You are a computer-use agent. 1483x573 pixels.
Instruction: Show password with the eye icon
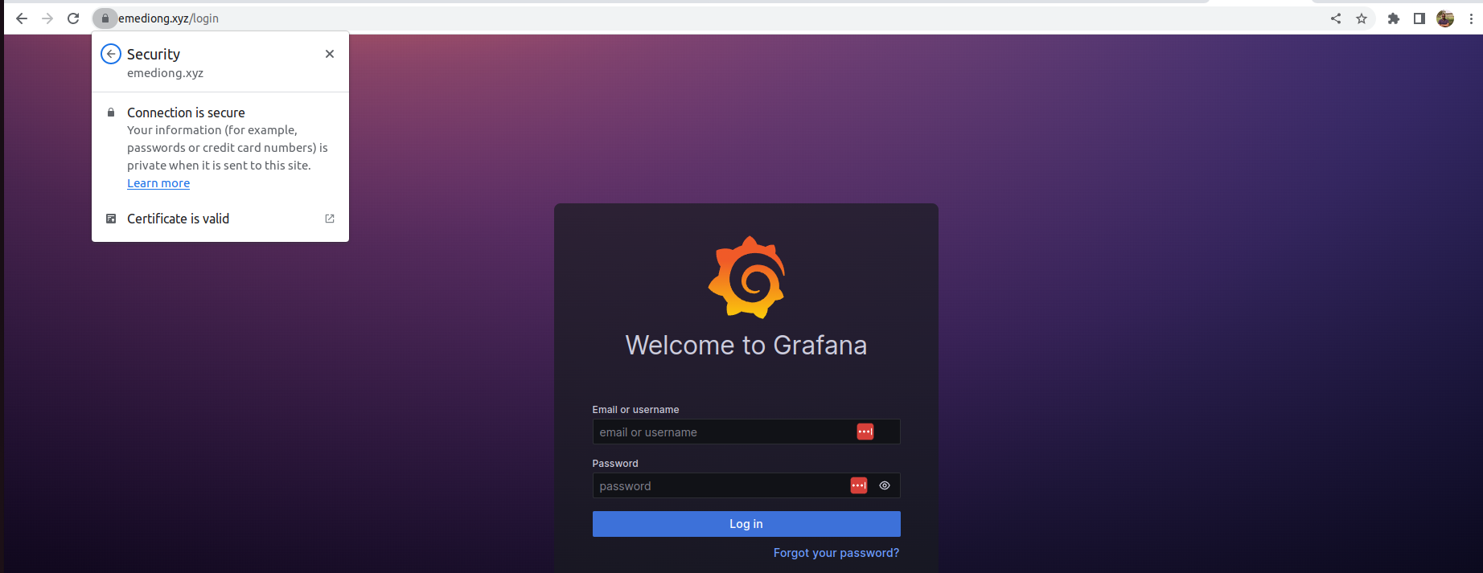[885, 485]
